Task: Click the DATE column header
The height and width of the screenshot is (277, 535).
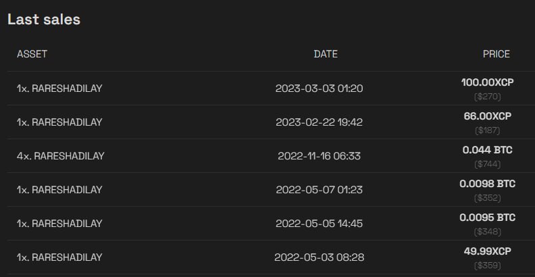Action: coord(326,54)
